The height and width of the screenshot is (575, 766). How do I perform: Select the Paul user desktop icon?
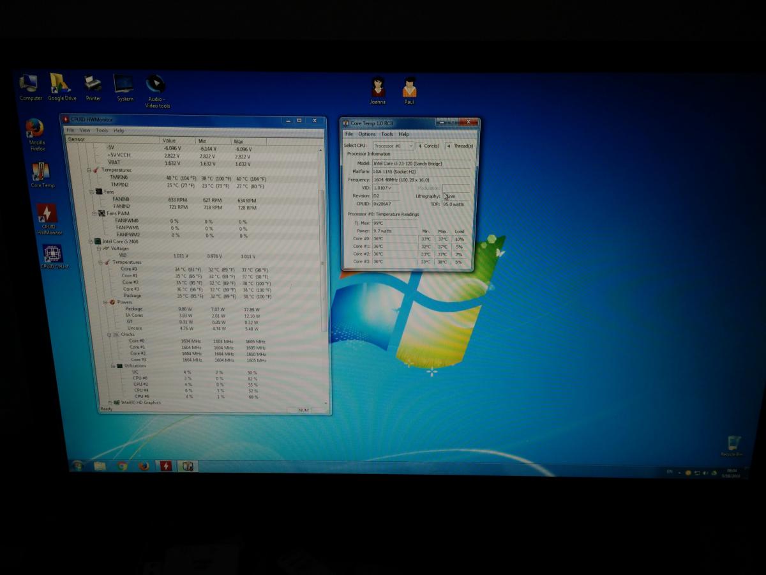pos(409,91)
